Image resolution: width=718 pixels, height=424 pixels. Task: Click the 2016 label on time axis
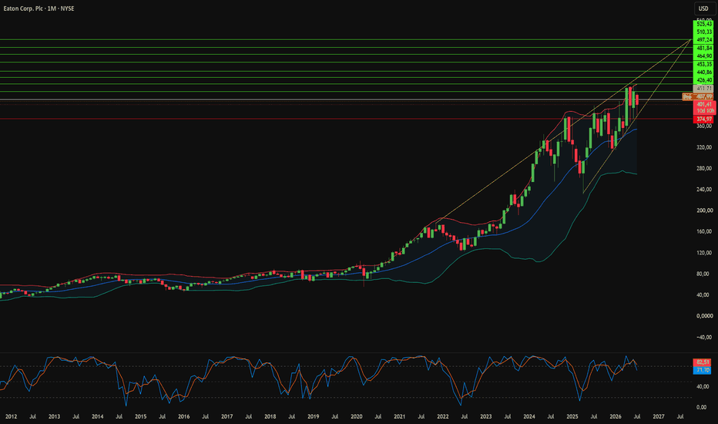tap(183, 416)
